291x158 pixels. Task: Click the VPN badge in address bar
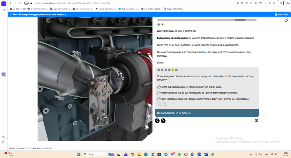point(26,3)
